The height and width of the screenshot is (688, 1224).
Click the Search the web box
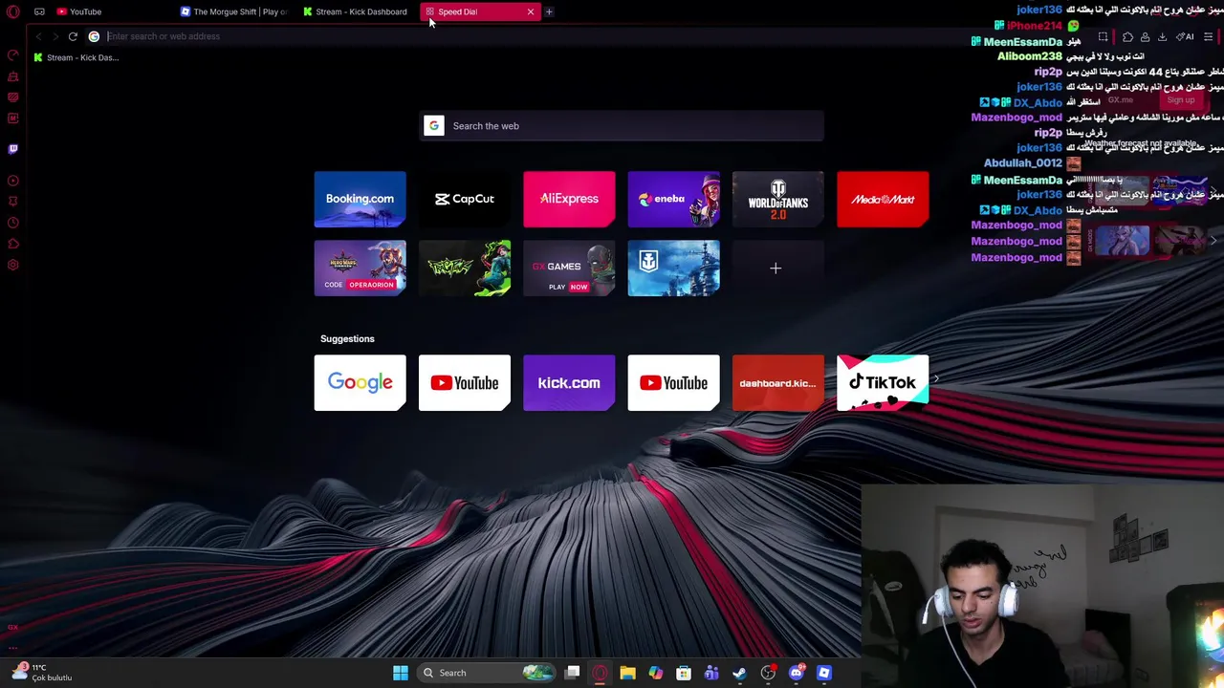[x=622, y=126]
